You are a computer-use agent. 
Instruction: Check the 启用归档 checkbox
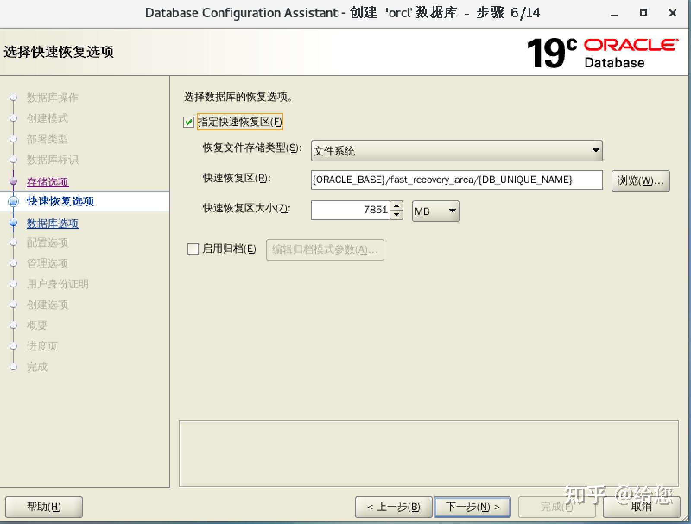[x=193, y=249]
